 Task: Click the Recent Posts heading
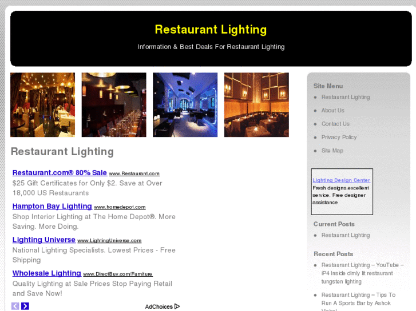(333, 254)
